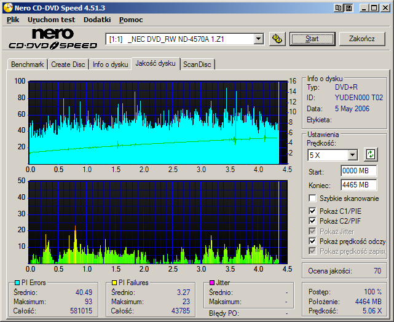The width and height of the screenshot is (394, 322).
Task: Click the disc type DVD+R text
Action: point(346,87)
